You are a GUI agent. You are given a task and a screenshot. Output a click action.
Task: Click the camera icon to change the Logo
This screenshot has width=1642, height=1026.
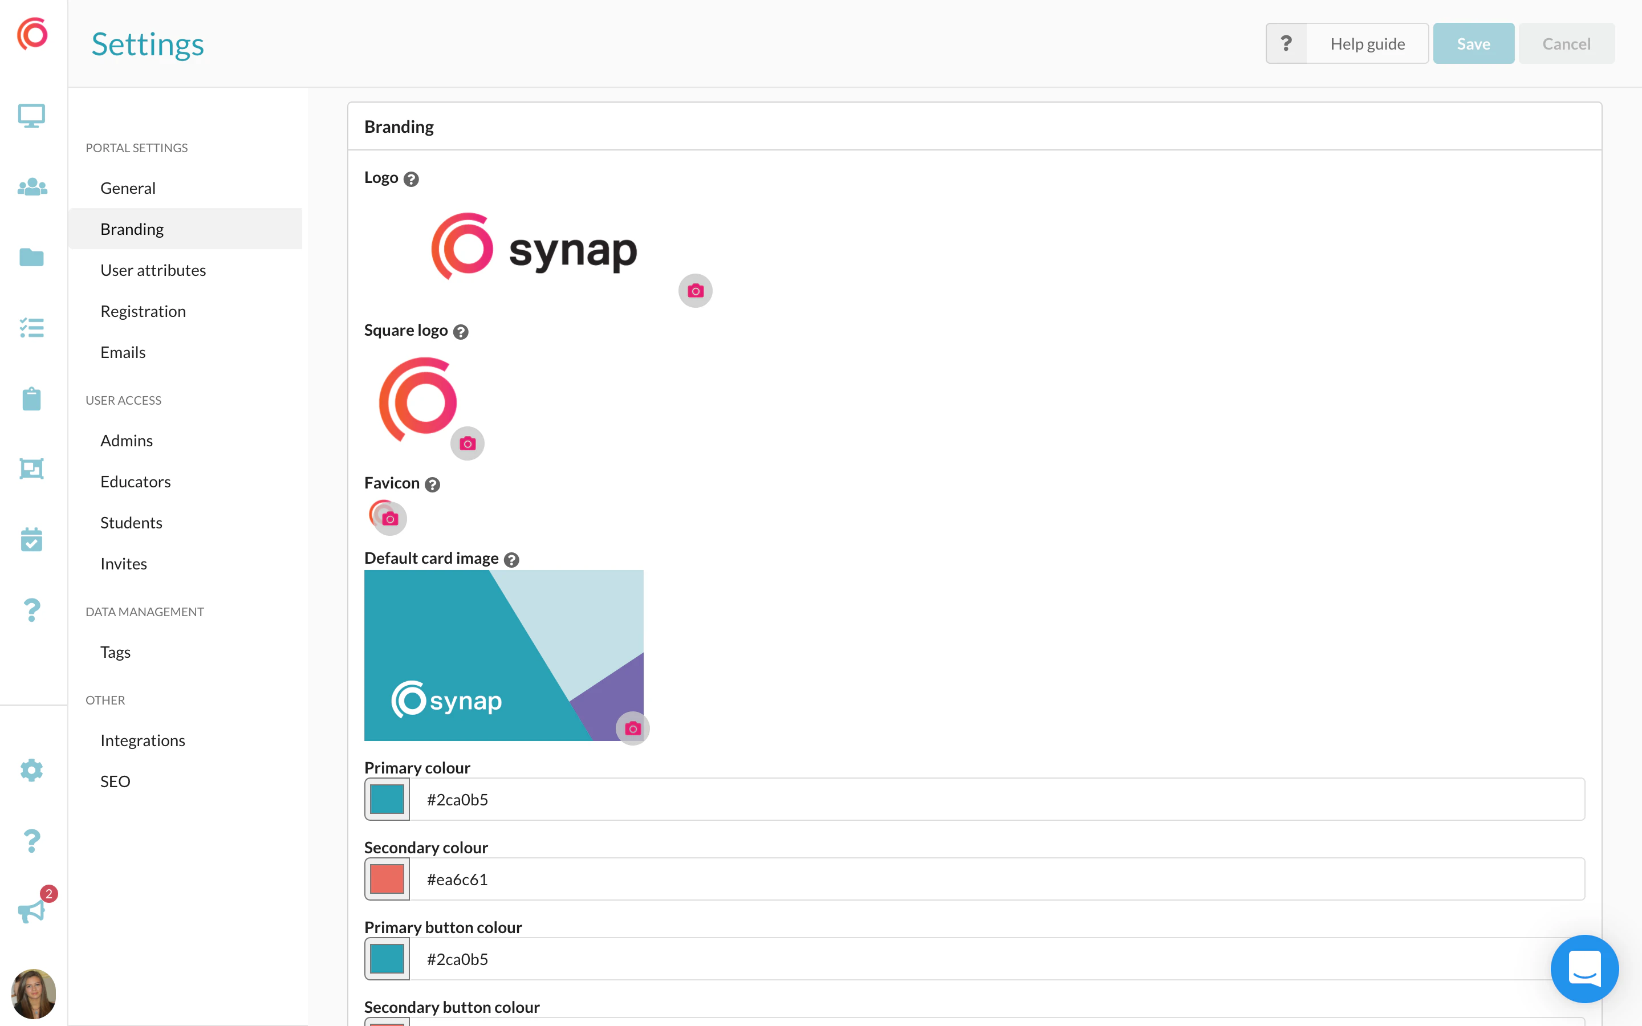tap(695, 291)
